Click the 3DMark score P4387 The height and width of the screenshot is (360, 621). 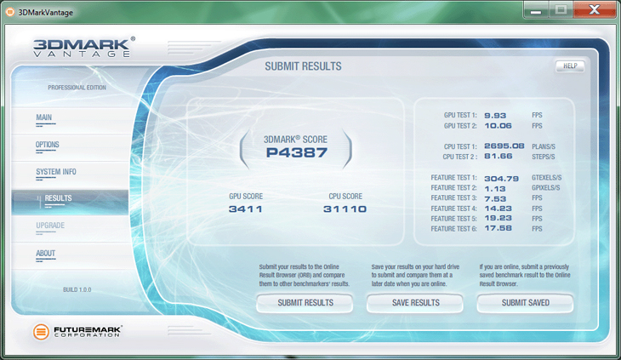pos(297,152)
